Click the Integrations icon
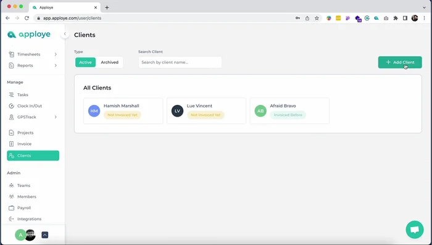The height and width of the screenshot is (245, 432). click(x=11, y=219)
